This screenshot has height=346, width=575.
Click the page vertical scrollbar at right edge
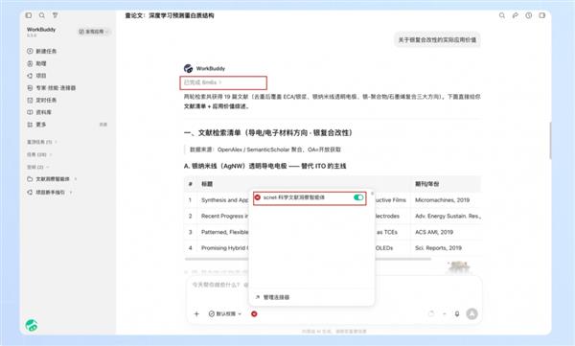[550, 140]
